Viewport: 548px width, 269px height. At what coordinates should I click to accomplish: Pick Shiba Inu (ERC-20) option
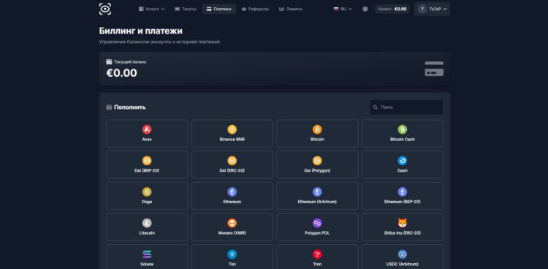[403, 227]
